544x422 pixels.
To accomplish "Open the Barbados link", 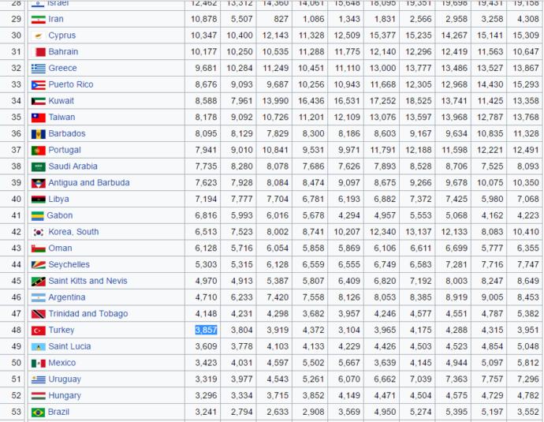I will pyautogui.click(x=67, y=133).
